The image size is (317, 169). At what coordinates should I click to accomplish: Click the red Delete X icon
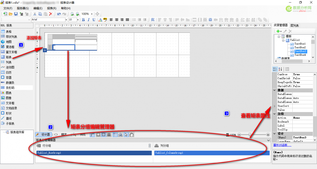(51, 14)
